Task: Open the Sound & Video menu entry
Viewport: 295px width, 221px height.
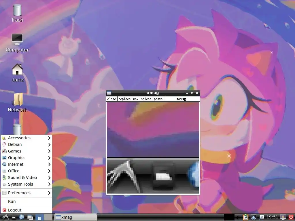Action: point(26,178)
